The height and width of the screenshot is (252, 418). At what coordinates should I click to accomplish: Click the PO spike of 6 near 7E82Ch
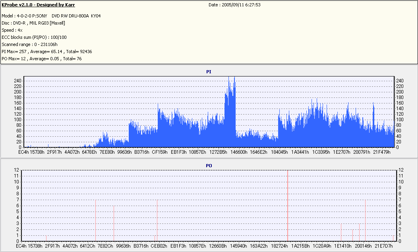point(114,223)
